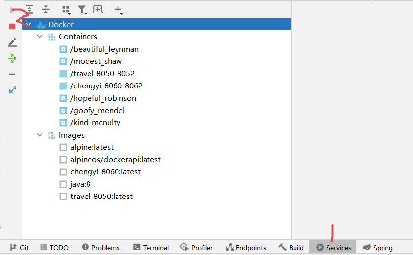Select /hopeful_robinson container
This screenshot has height=255, width=413.
point(103,98)
